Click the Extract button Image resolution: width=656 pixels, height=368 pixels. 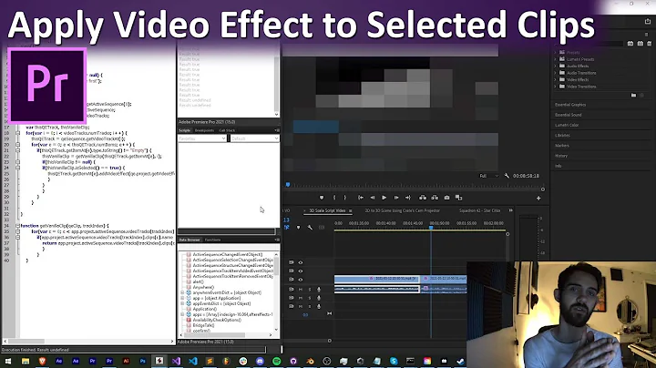coord(436,198)
